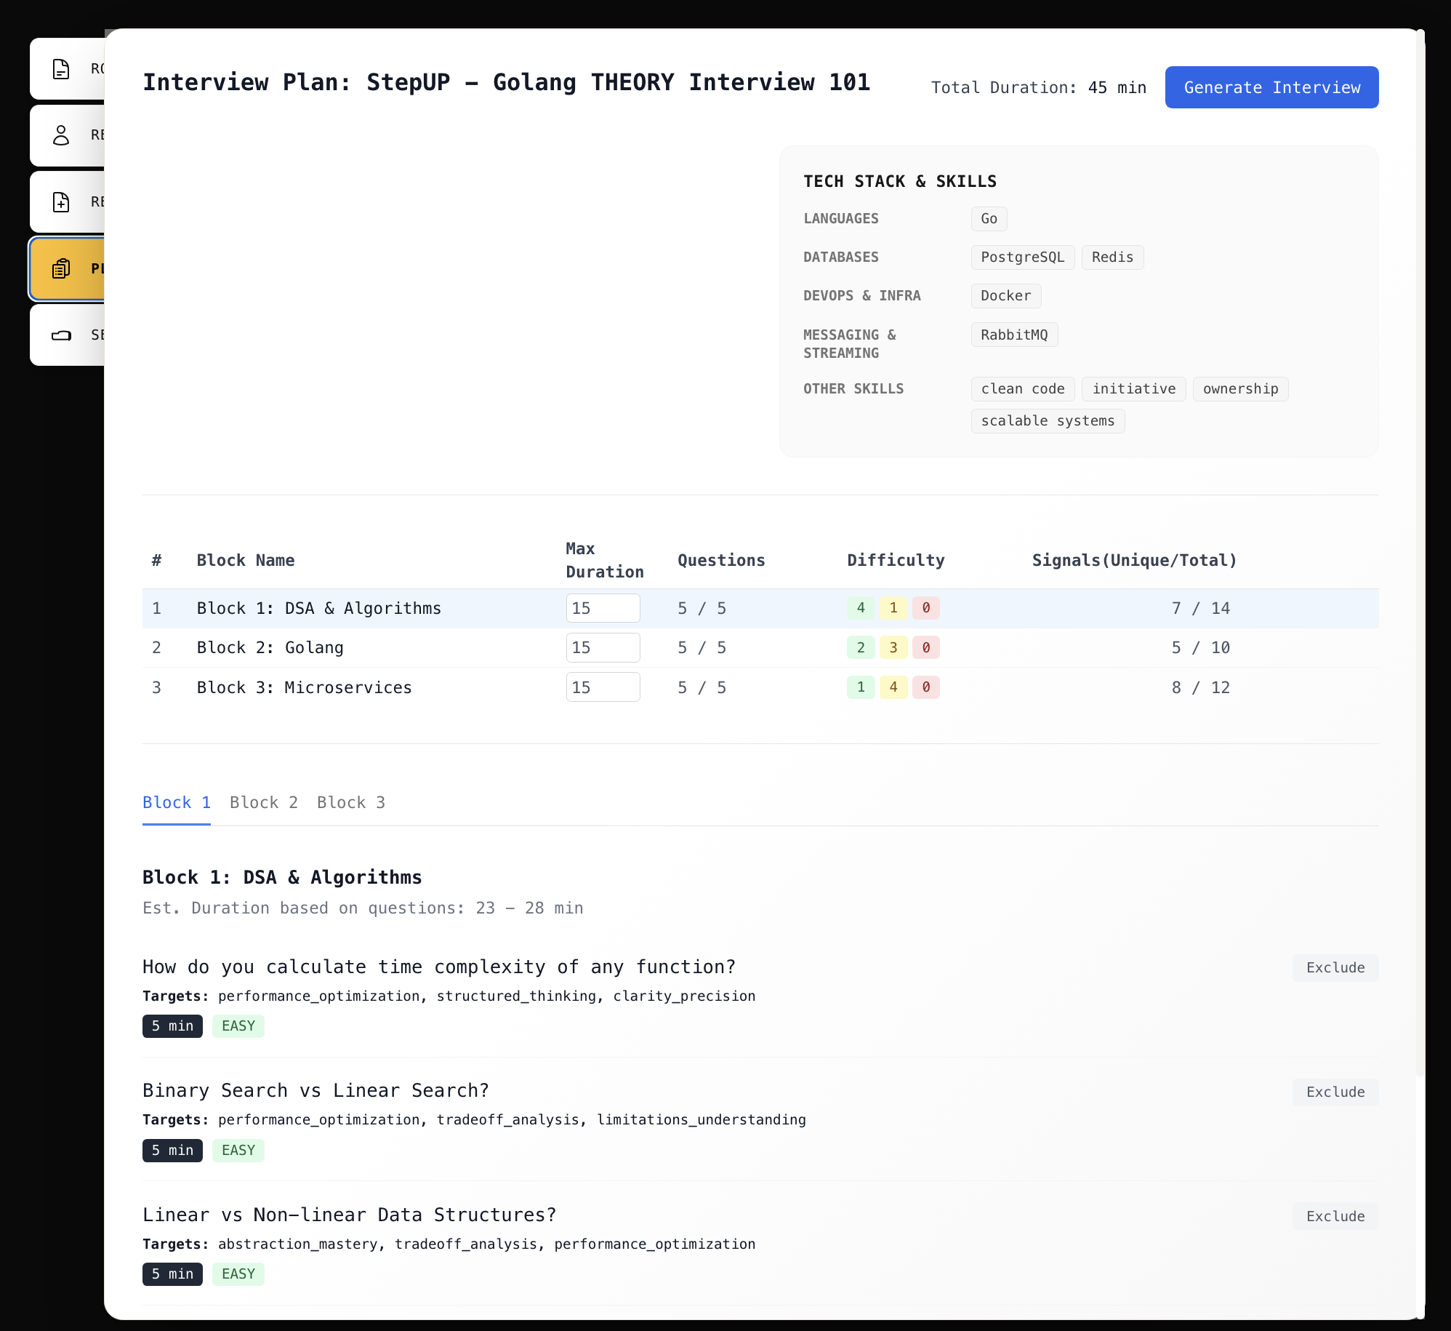Edit Max Duration for Block 3 Microservices

(x=603, y=687)
